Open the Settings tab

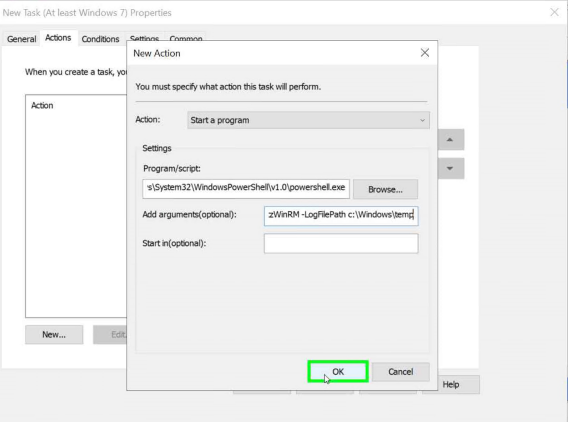[144, 39]
